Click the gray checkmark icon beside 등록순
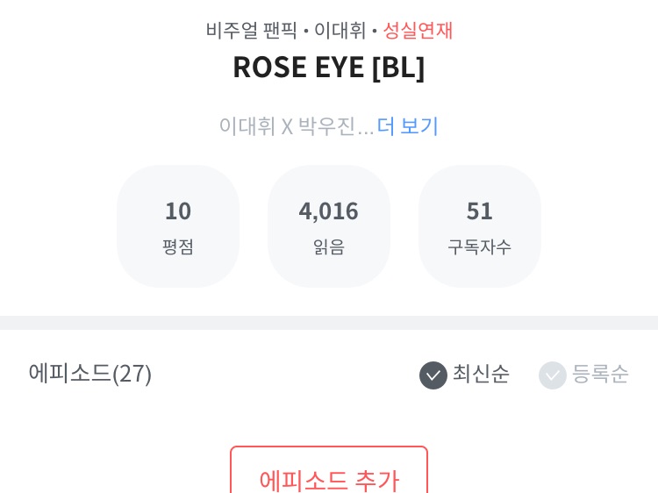 coord(553,375)
